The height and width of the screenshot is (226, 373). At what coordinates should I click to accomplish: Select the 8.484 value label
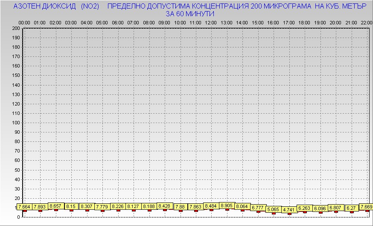pos(211,206)
